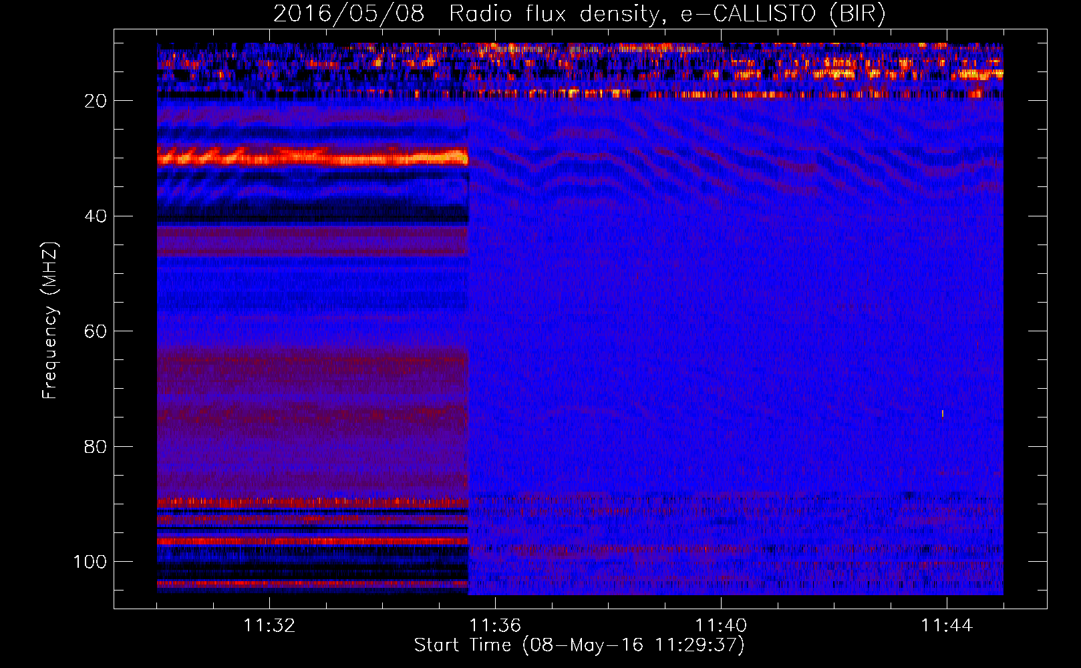Click the 40 MHz frequency tick label
Screen dimensions: 1081x668
pyautogui.click(x=96, y=216)
